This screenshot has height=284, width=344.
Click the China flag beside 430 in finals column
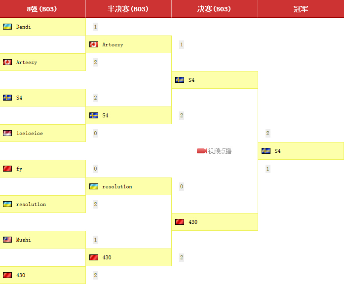point(180,222)
